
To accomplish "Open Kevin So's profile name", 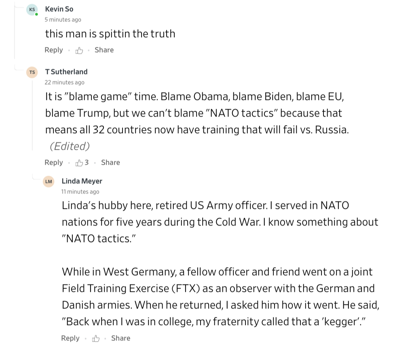I will click(x=59, y=9).
